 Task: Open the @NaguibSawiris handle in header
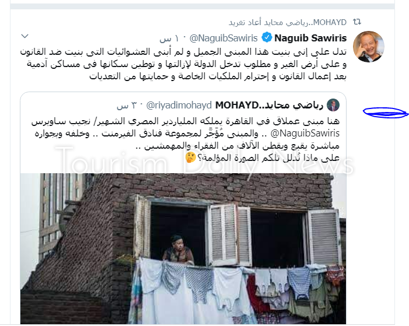(x=223, y=38)
